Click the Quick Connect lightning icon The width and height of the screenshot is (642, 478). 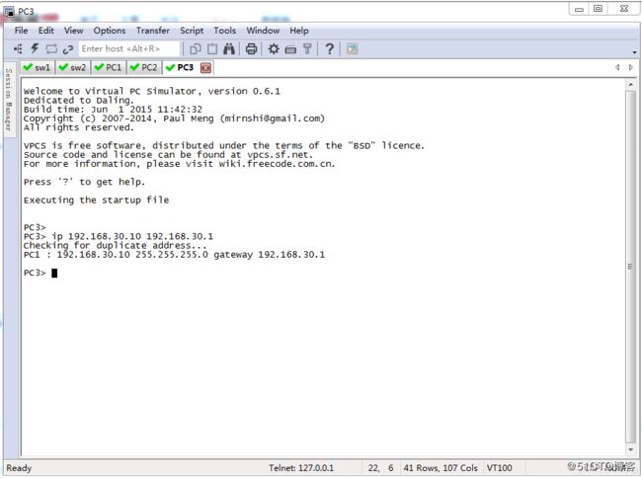pos(35,48)
